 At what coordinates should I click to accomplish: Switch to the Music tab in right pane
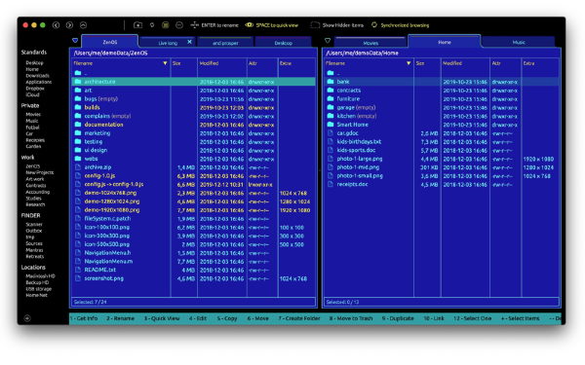(x=519, y=42)
